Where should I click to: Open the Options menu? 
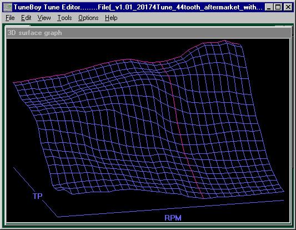coord(88,18)
